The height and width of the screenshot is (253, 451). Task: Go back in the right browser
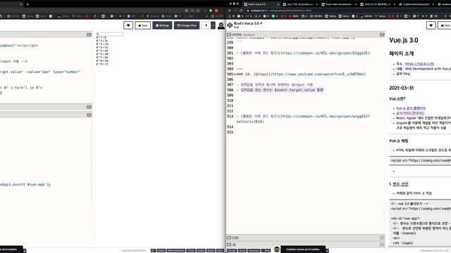point(230,11)
